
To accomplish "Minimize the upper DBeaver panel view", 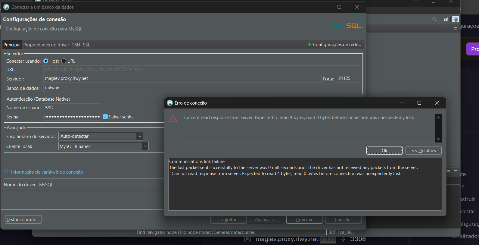I will pyautogui.click(x=449, y=28).
